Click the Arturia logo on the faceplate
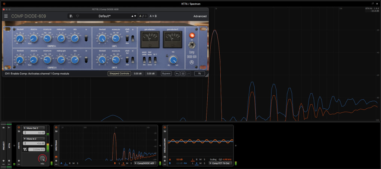The height and width of the screenshot is (169, 381). click(193, 62)
